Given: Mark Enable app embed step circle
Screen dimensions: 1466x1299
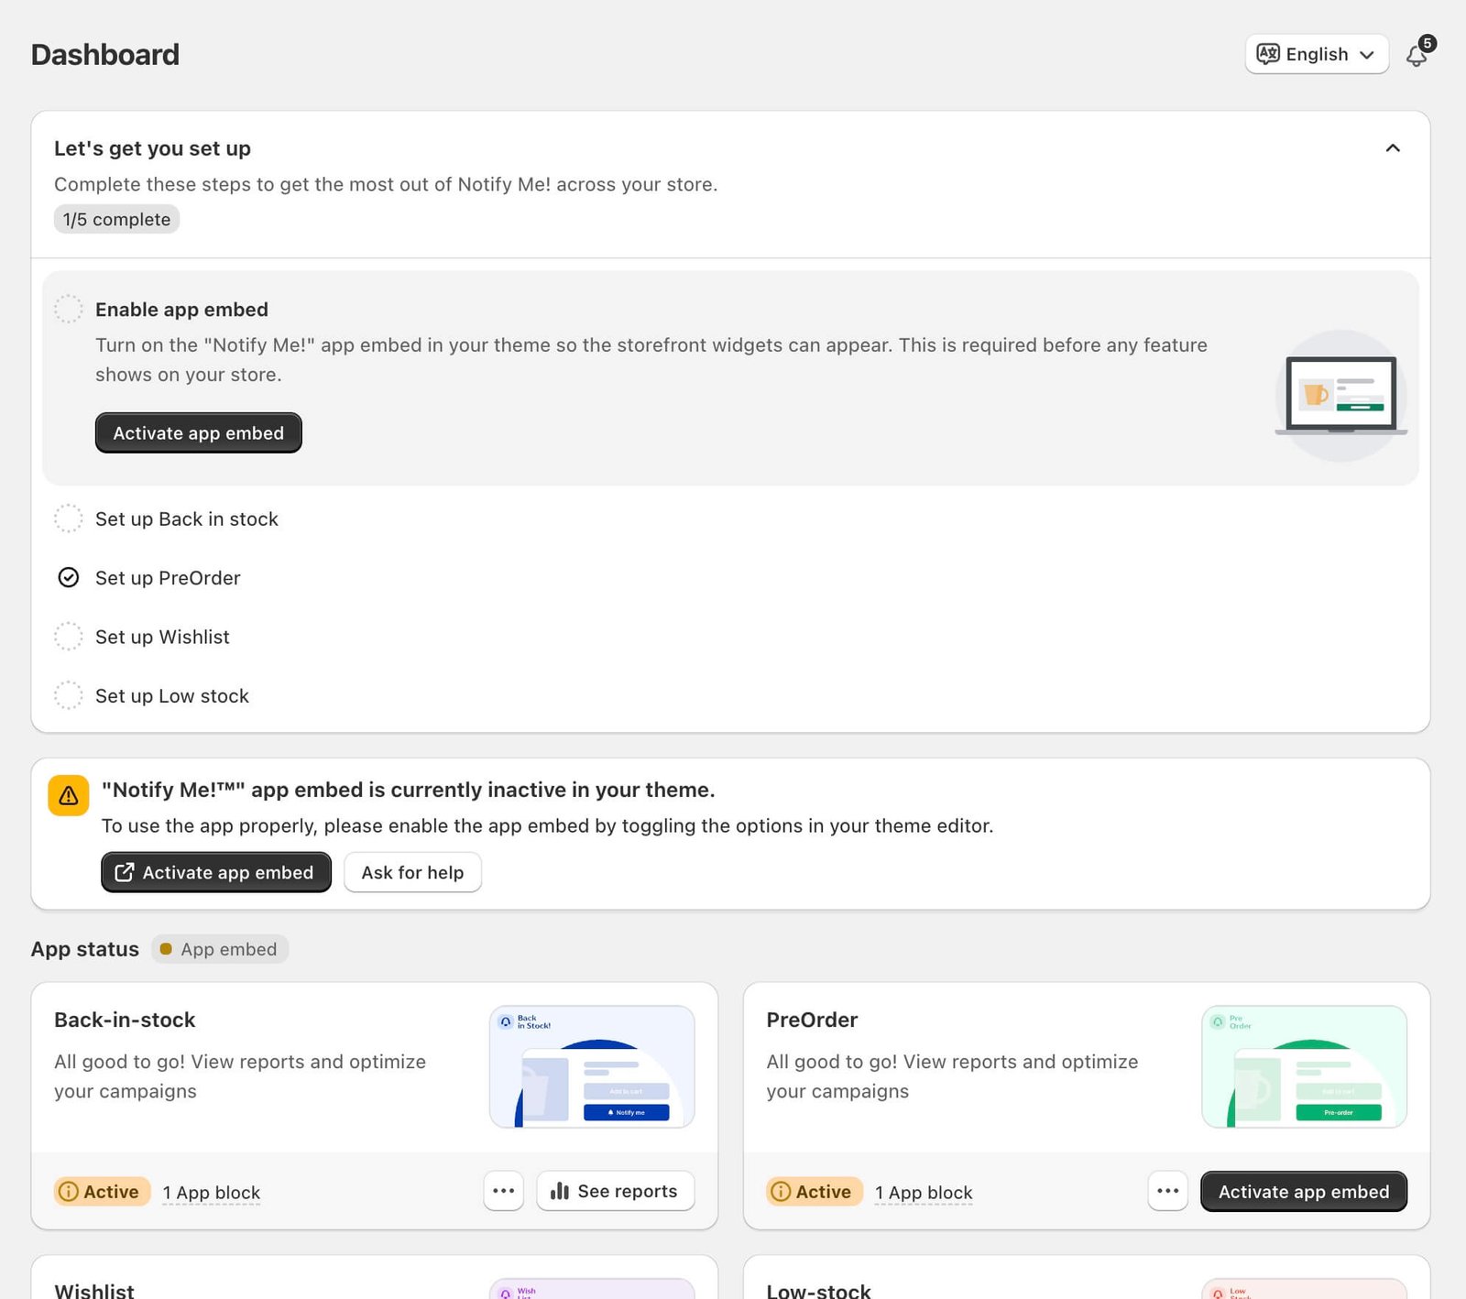Looking at the screenshot, I should [x=69, y=309].
